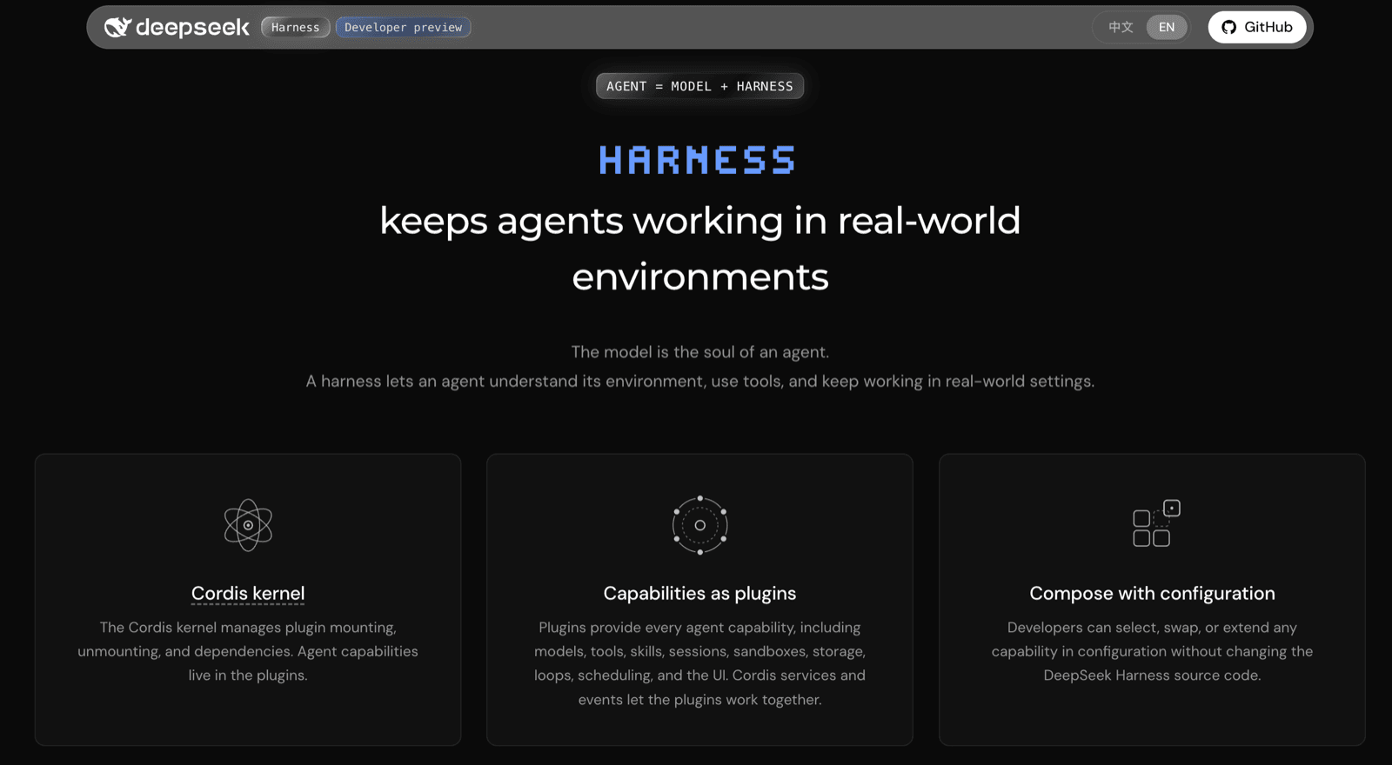Viewport: 1392px width, 765px height.
Task: Select the EN language option
Action: point(1167,27)
